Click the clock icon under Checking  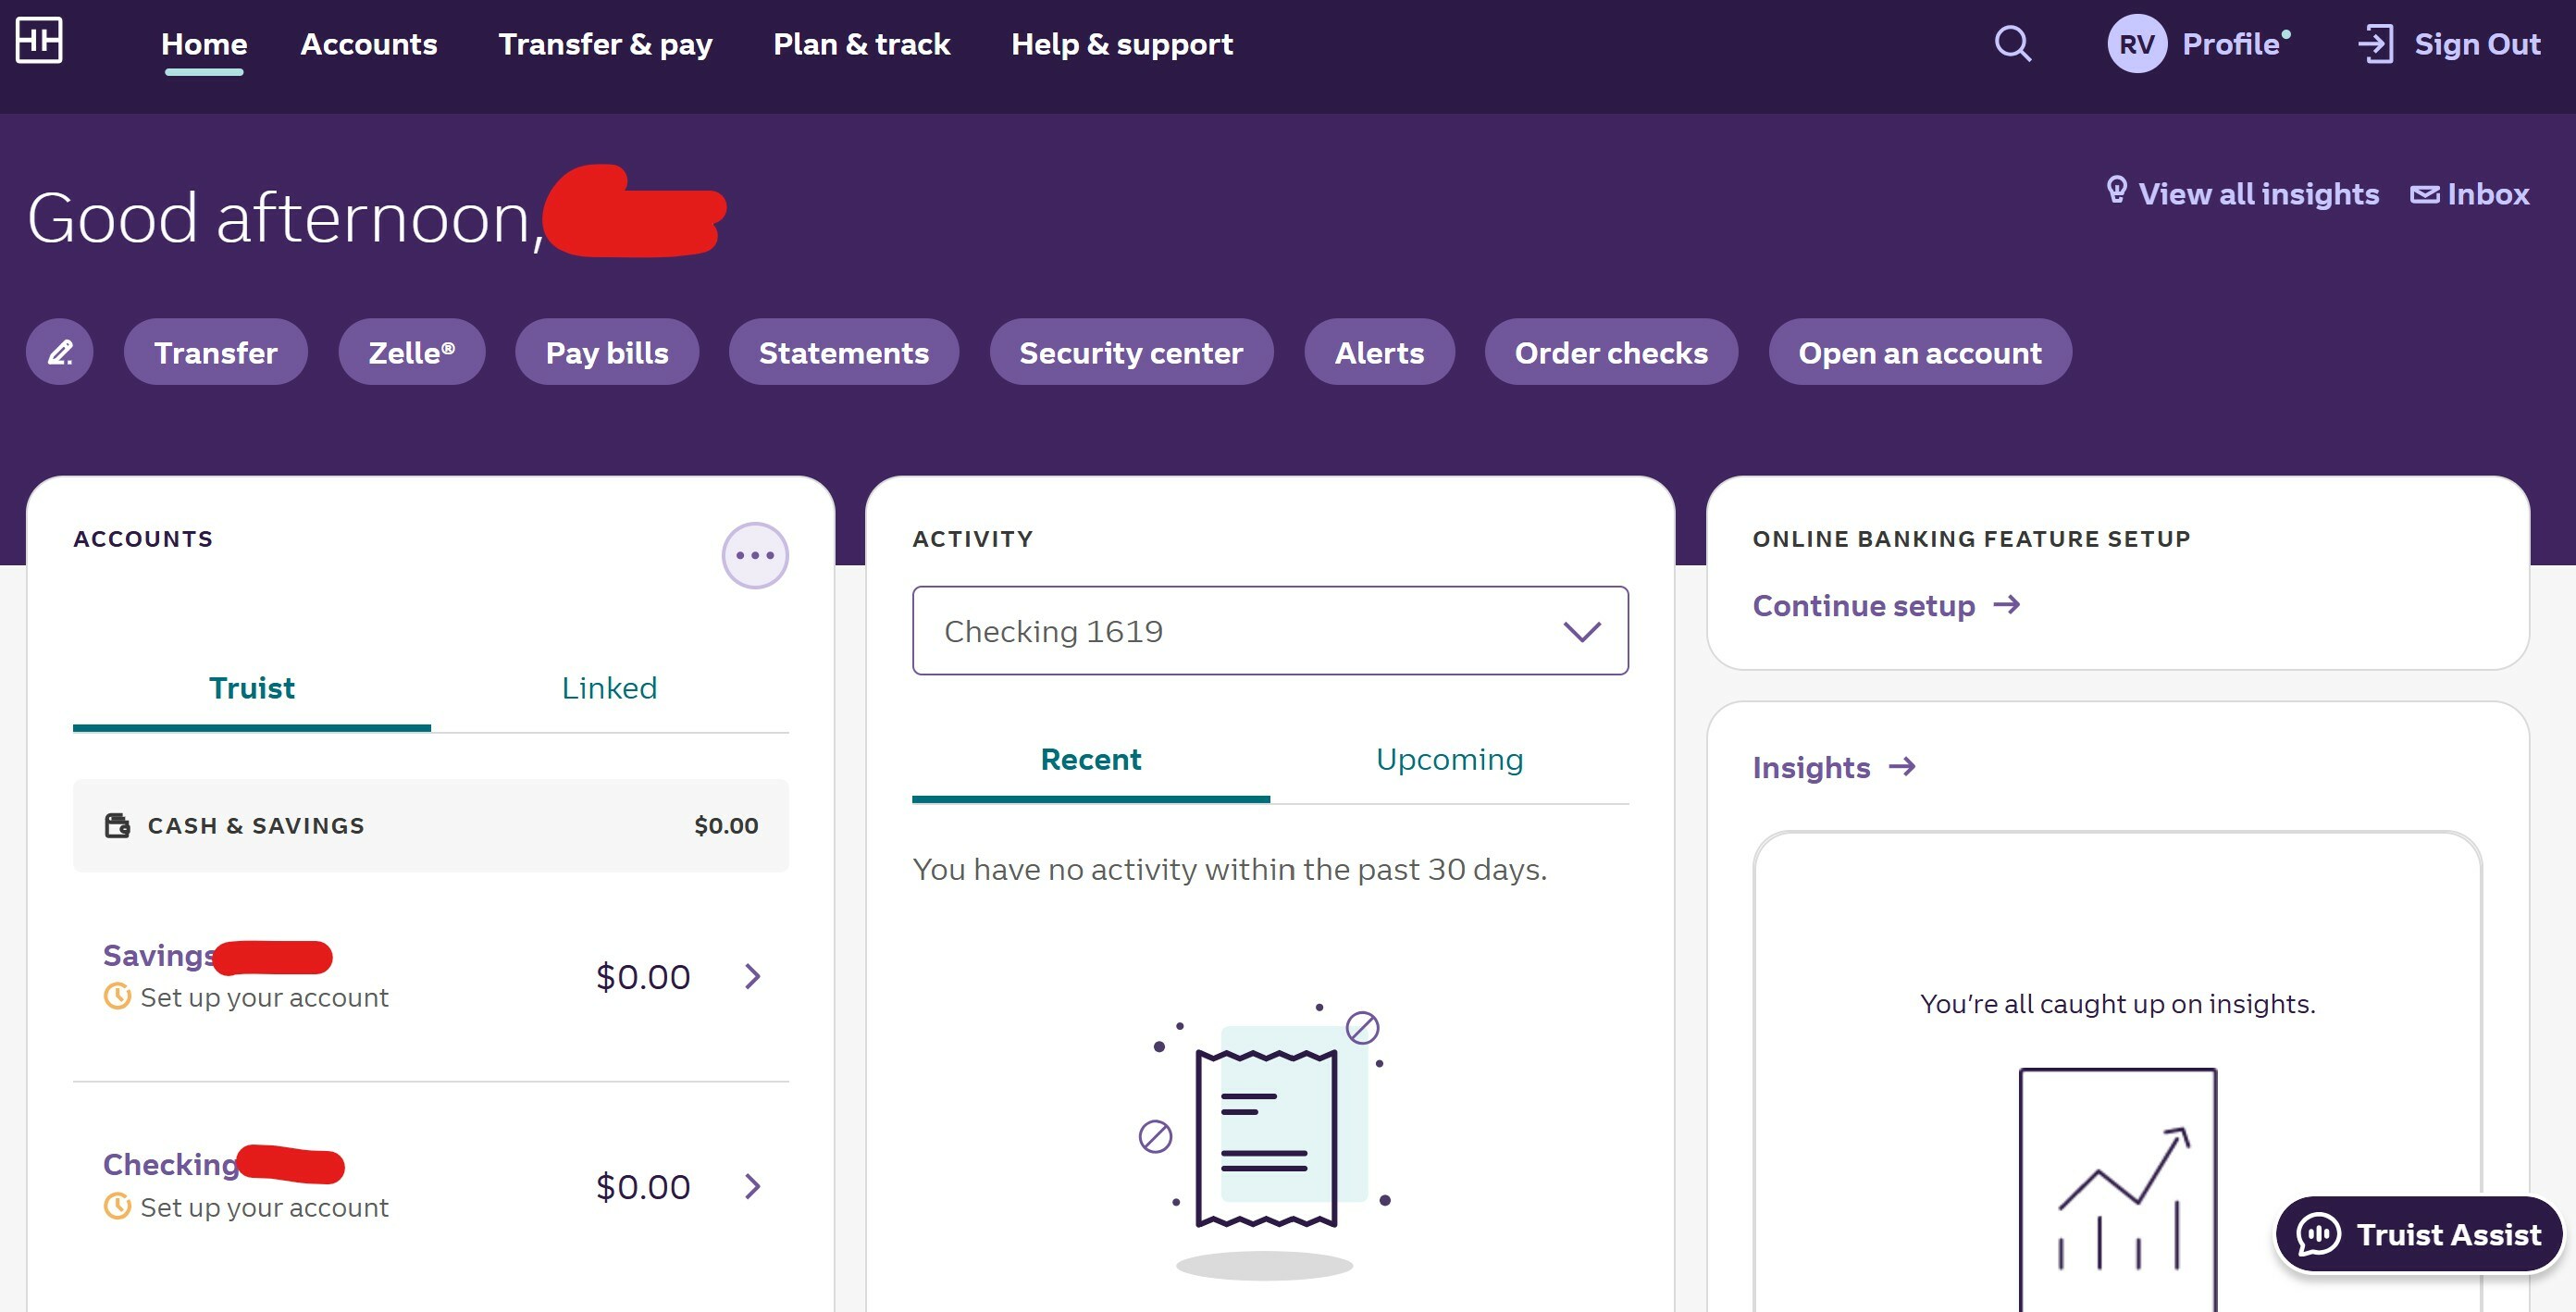pyautogui.click(x=117, y=1207)
